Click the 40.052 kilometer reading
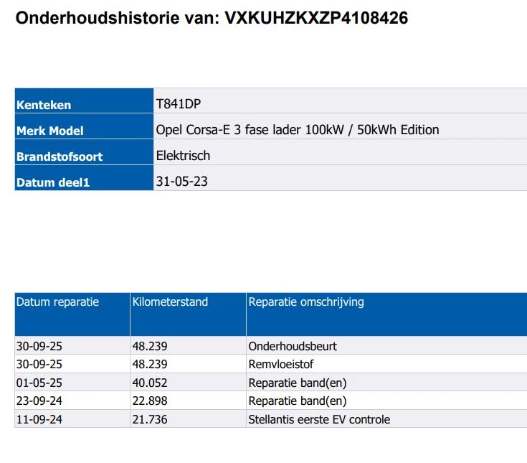Image resolution: width=527 pixels, height=463 pixels. pos(150,383)
